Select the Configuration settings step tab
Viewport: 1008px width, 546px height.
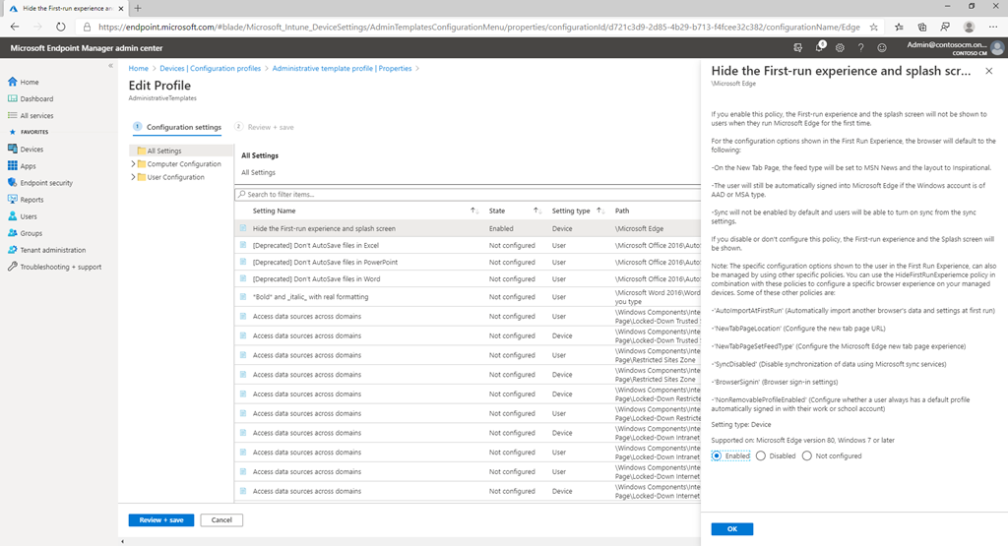183,127
